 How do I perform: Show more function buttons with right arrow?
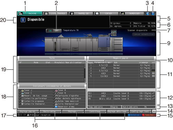[154, 111]
